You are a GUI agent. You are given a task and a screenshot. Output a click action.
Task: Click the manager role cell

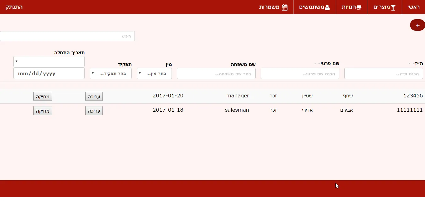pyautogui.click(x=238, y=96)
